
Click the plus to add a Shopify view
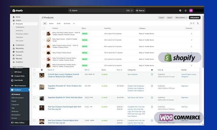coord(74,24)
